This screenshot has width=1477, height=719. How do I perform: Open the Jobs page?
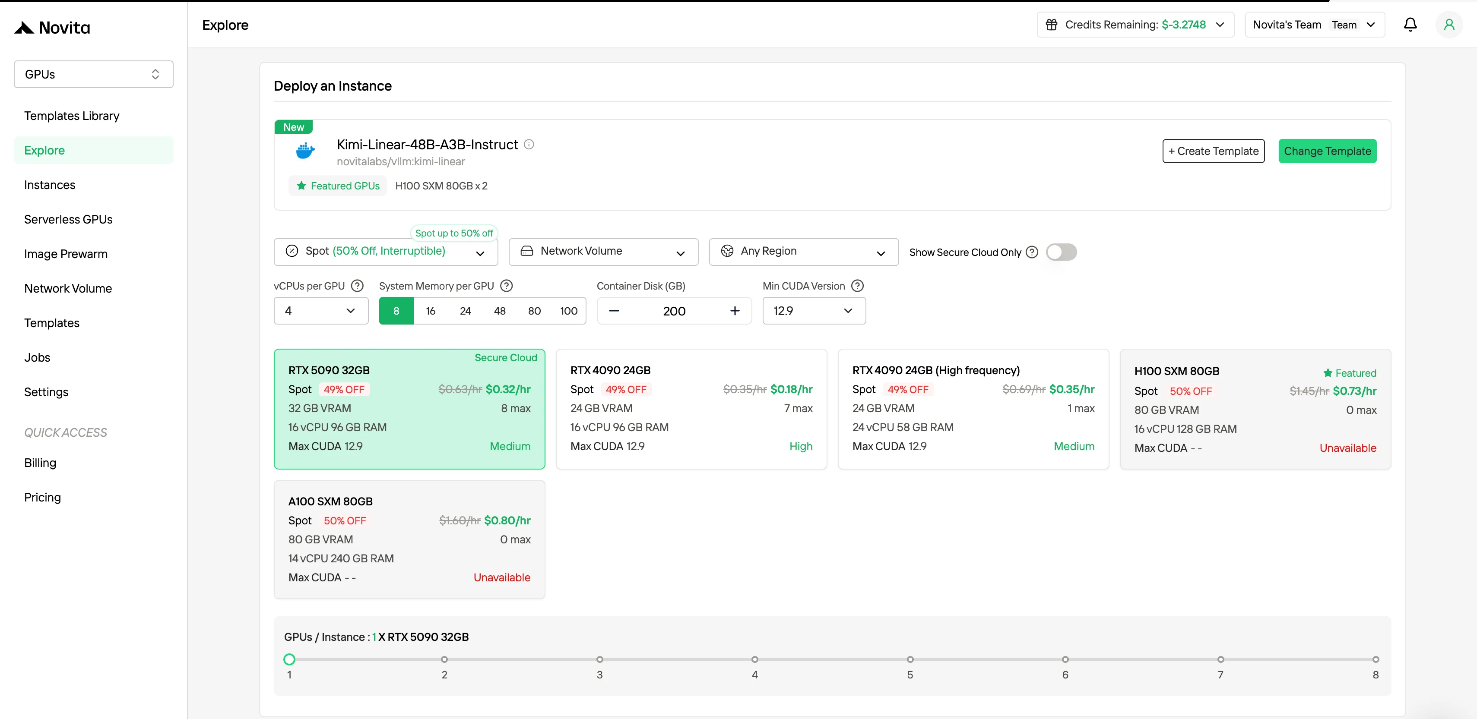93,357
